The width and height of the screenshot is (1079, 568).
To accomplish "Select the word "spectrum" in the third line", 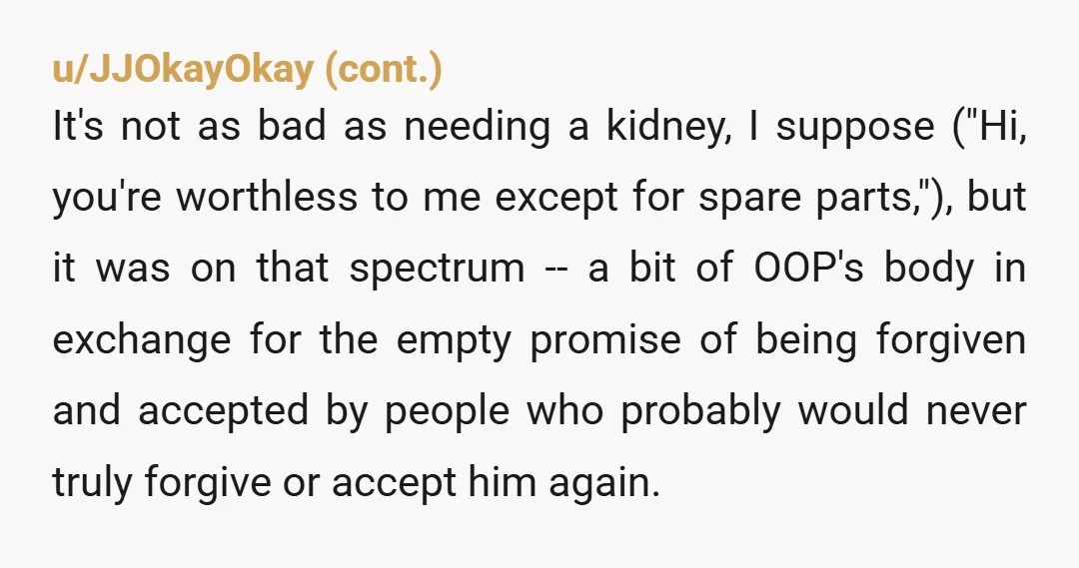I will (437, 270).
